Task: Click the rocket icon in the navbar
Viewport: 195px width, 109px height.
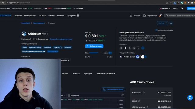Action: tap(161, 15)
